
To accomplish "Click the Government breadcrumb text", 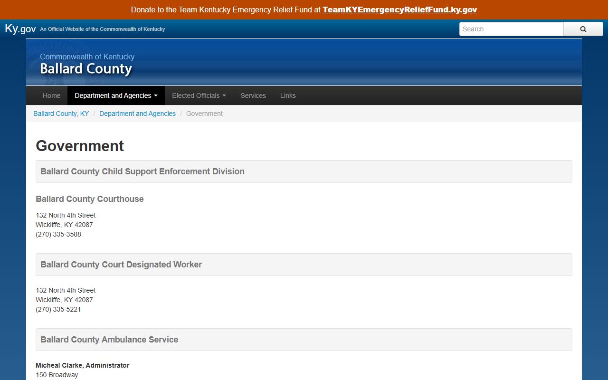I will click(204, 114).
